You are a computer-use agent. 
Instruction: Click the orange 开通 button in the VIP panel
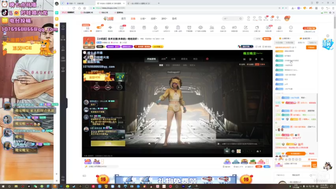pyautogui.click(x=311, y=47)
